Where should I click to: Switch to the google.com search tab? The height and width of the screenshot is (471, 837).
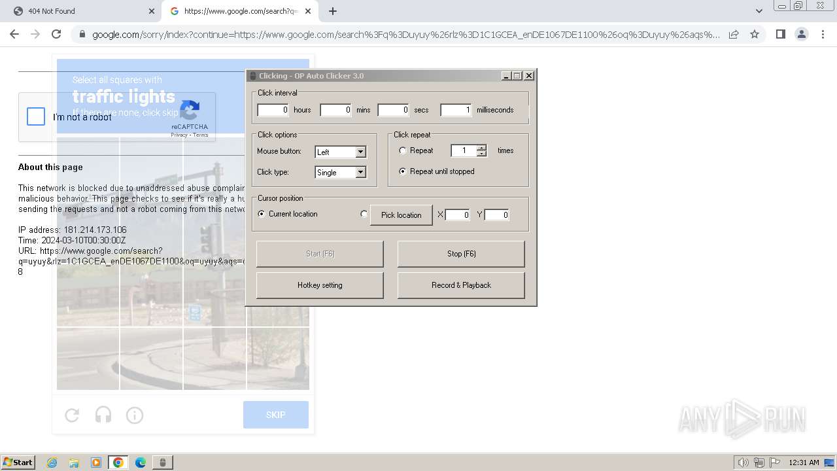point(241,11)
